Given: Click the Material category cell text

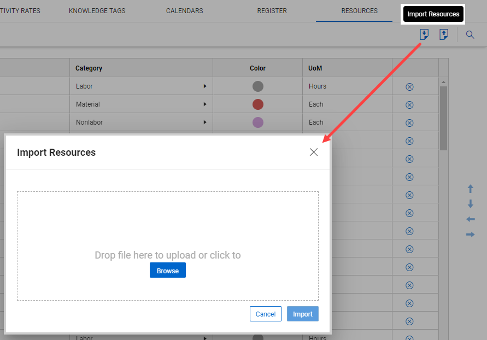Looking at the screenshot, I should (x=88, y=104).
